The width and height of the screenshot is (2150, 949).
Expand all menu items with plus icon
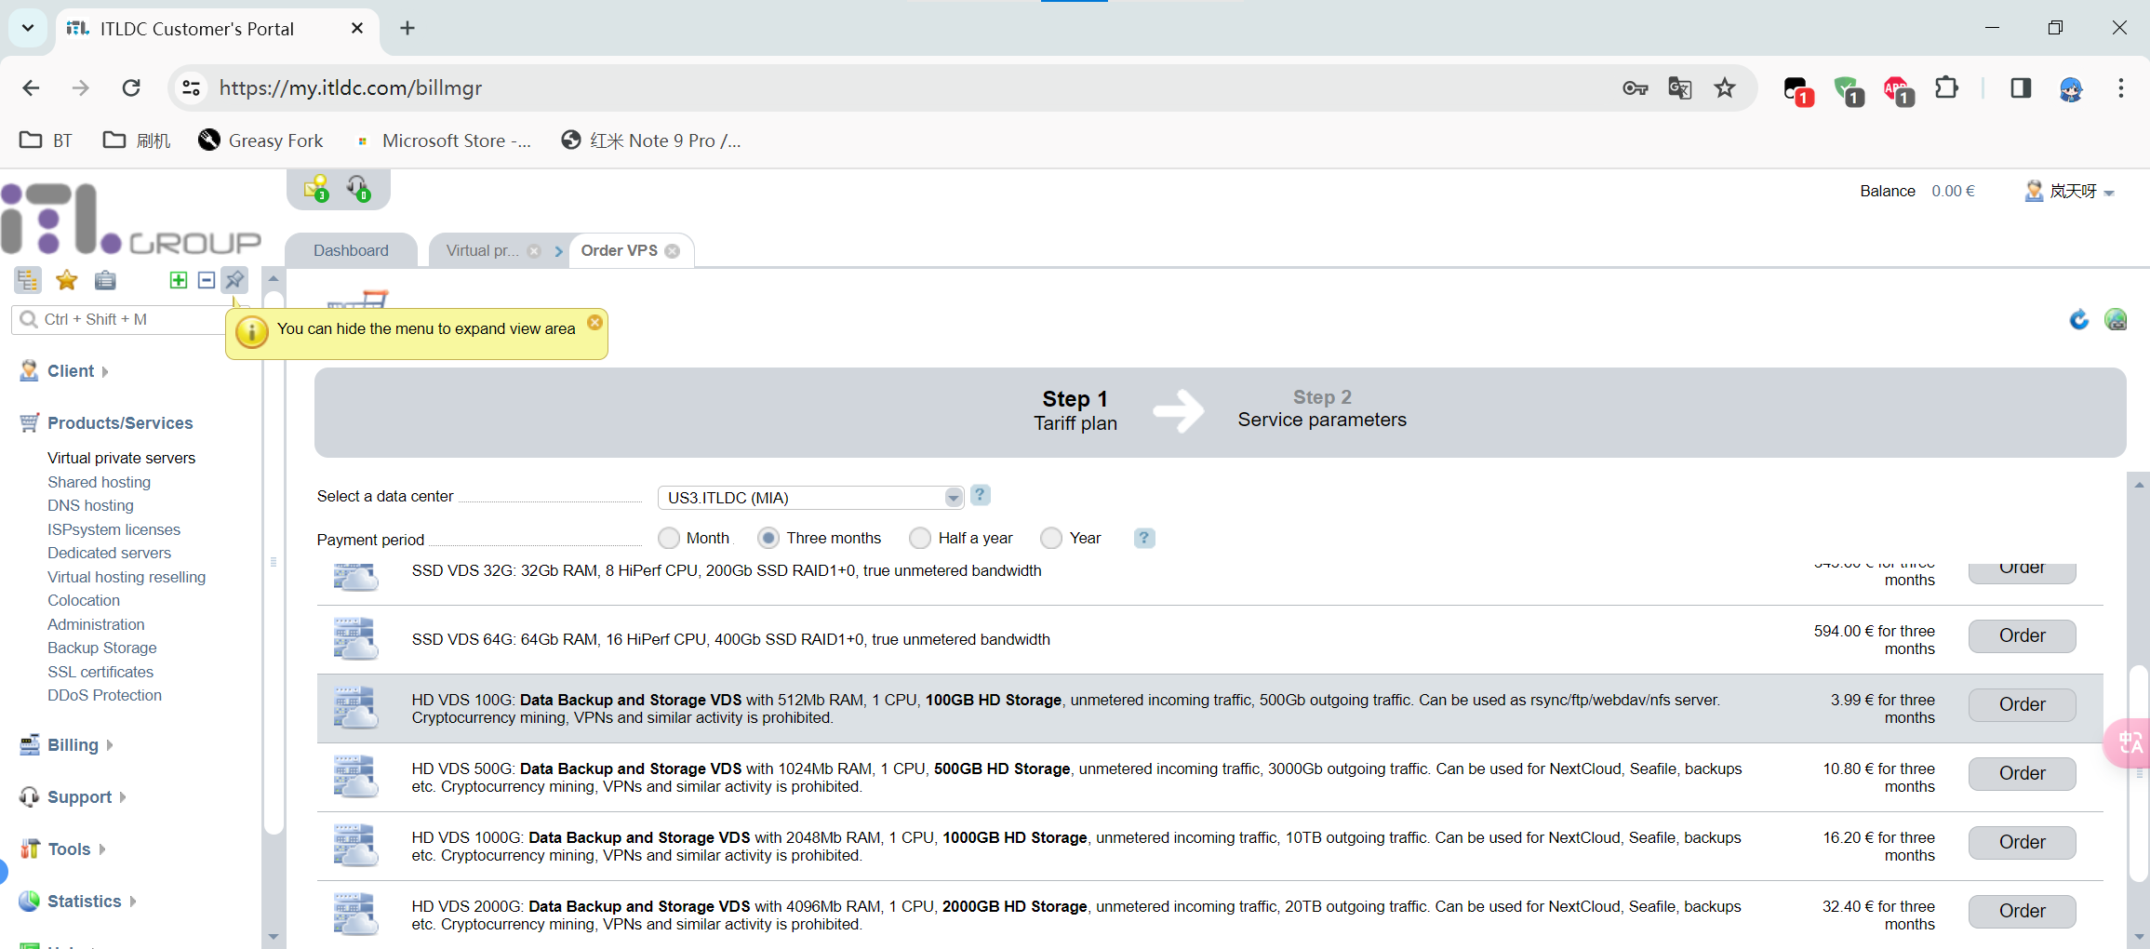tap(179, 280)
